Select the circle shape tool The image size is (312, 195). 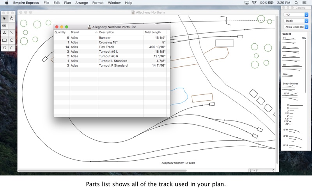(12, 40)
